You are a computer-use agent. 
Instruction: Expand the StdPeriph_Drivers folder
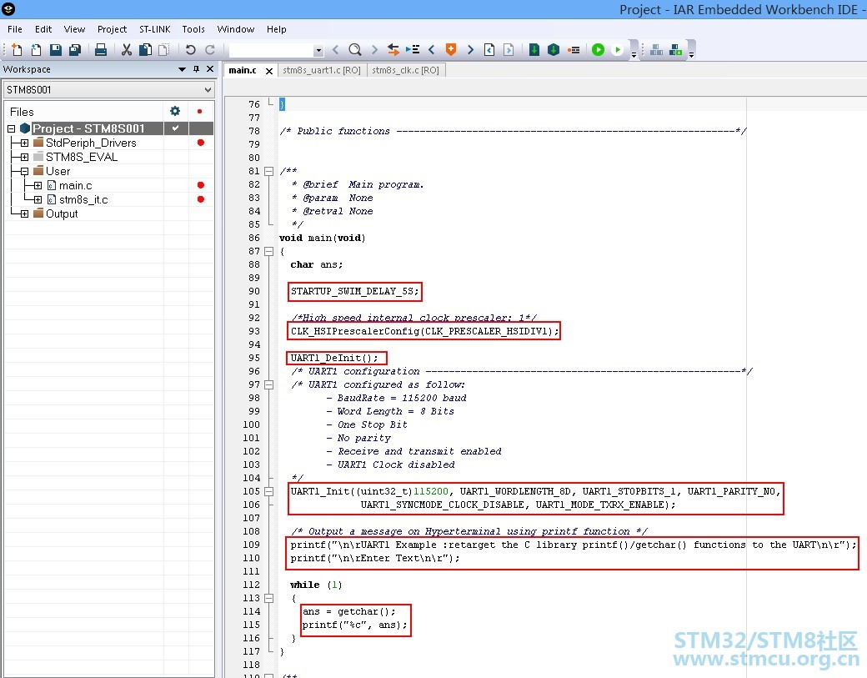pyautogui.click(x=24, y=143)
